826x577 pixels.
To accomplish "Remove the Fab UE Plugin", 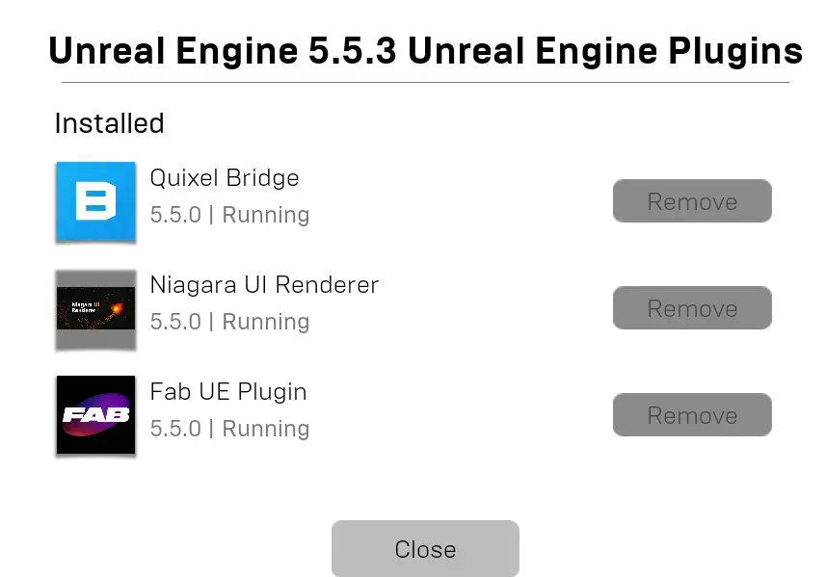I will 692,415.
